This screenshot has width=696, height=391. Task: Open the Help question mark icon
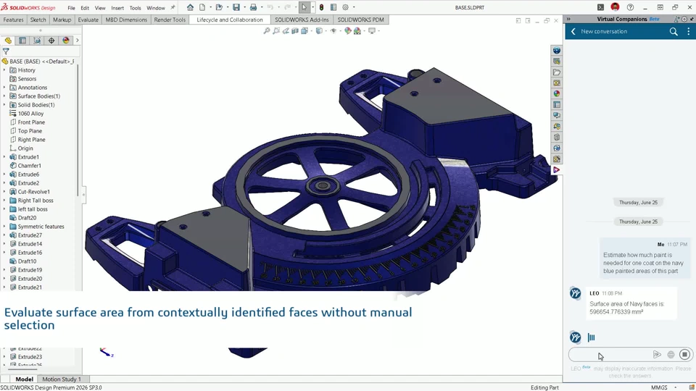[x=630, y=7]
